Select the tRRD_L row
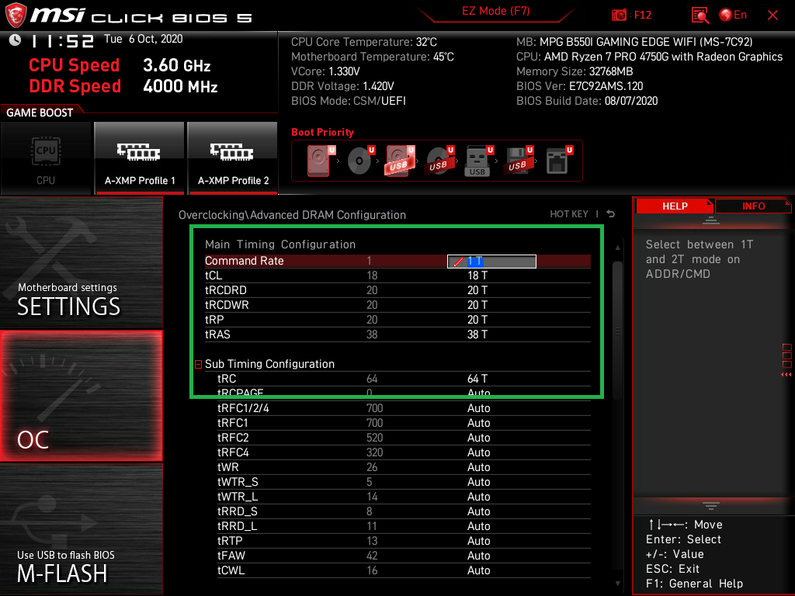 coord(404,526)
